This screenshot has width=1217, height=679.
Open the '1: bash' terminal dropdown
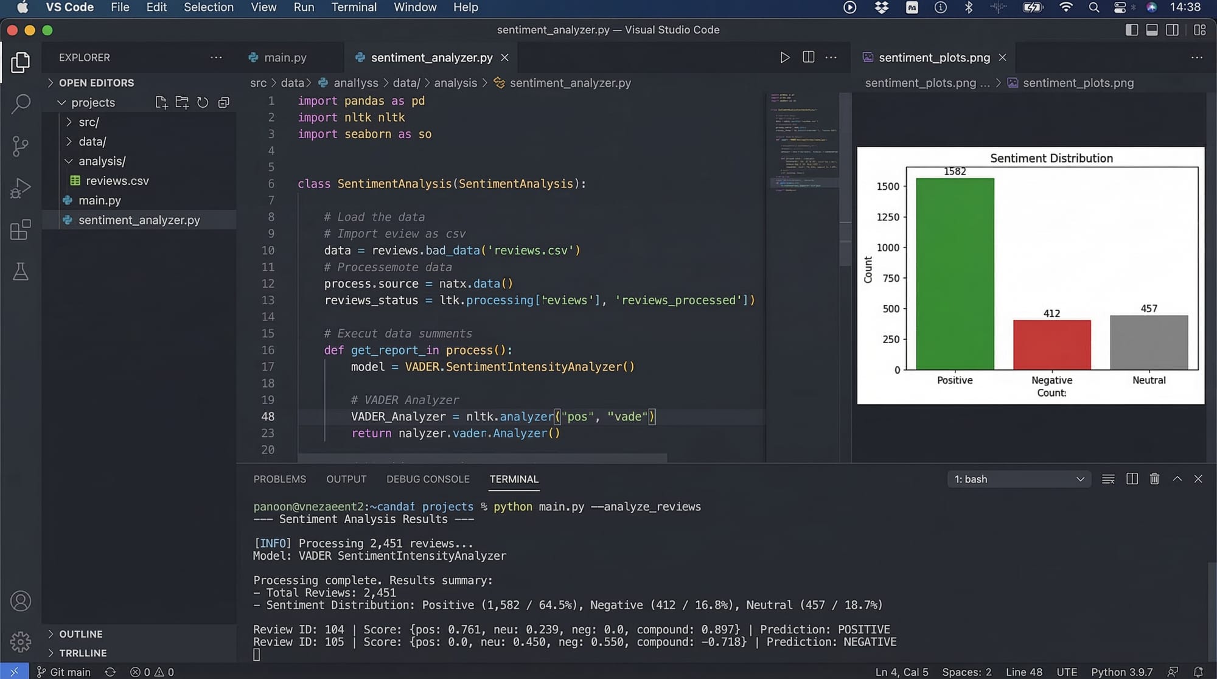1019,479
